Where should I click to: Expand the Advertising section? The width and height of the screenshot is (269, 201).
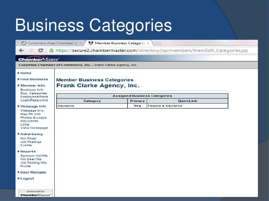click(31, 134)
